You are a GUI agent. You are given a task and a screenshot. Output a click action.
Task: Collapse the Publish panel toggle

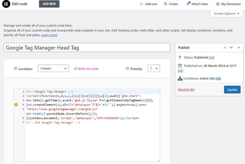tap(239, 47)
